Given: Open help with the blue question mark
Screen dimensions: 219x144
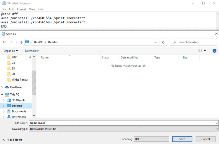Looking at the screenshot, I should coord(214,51).
